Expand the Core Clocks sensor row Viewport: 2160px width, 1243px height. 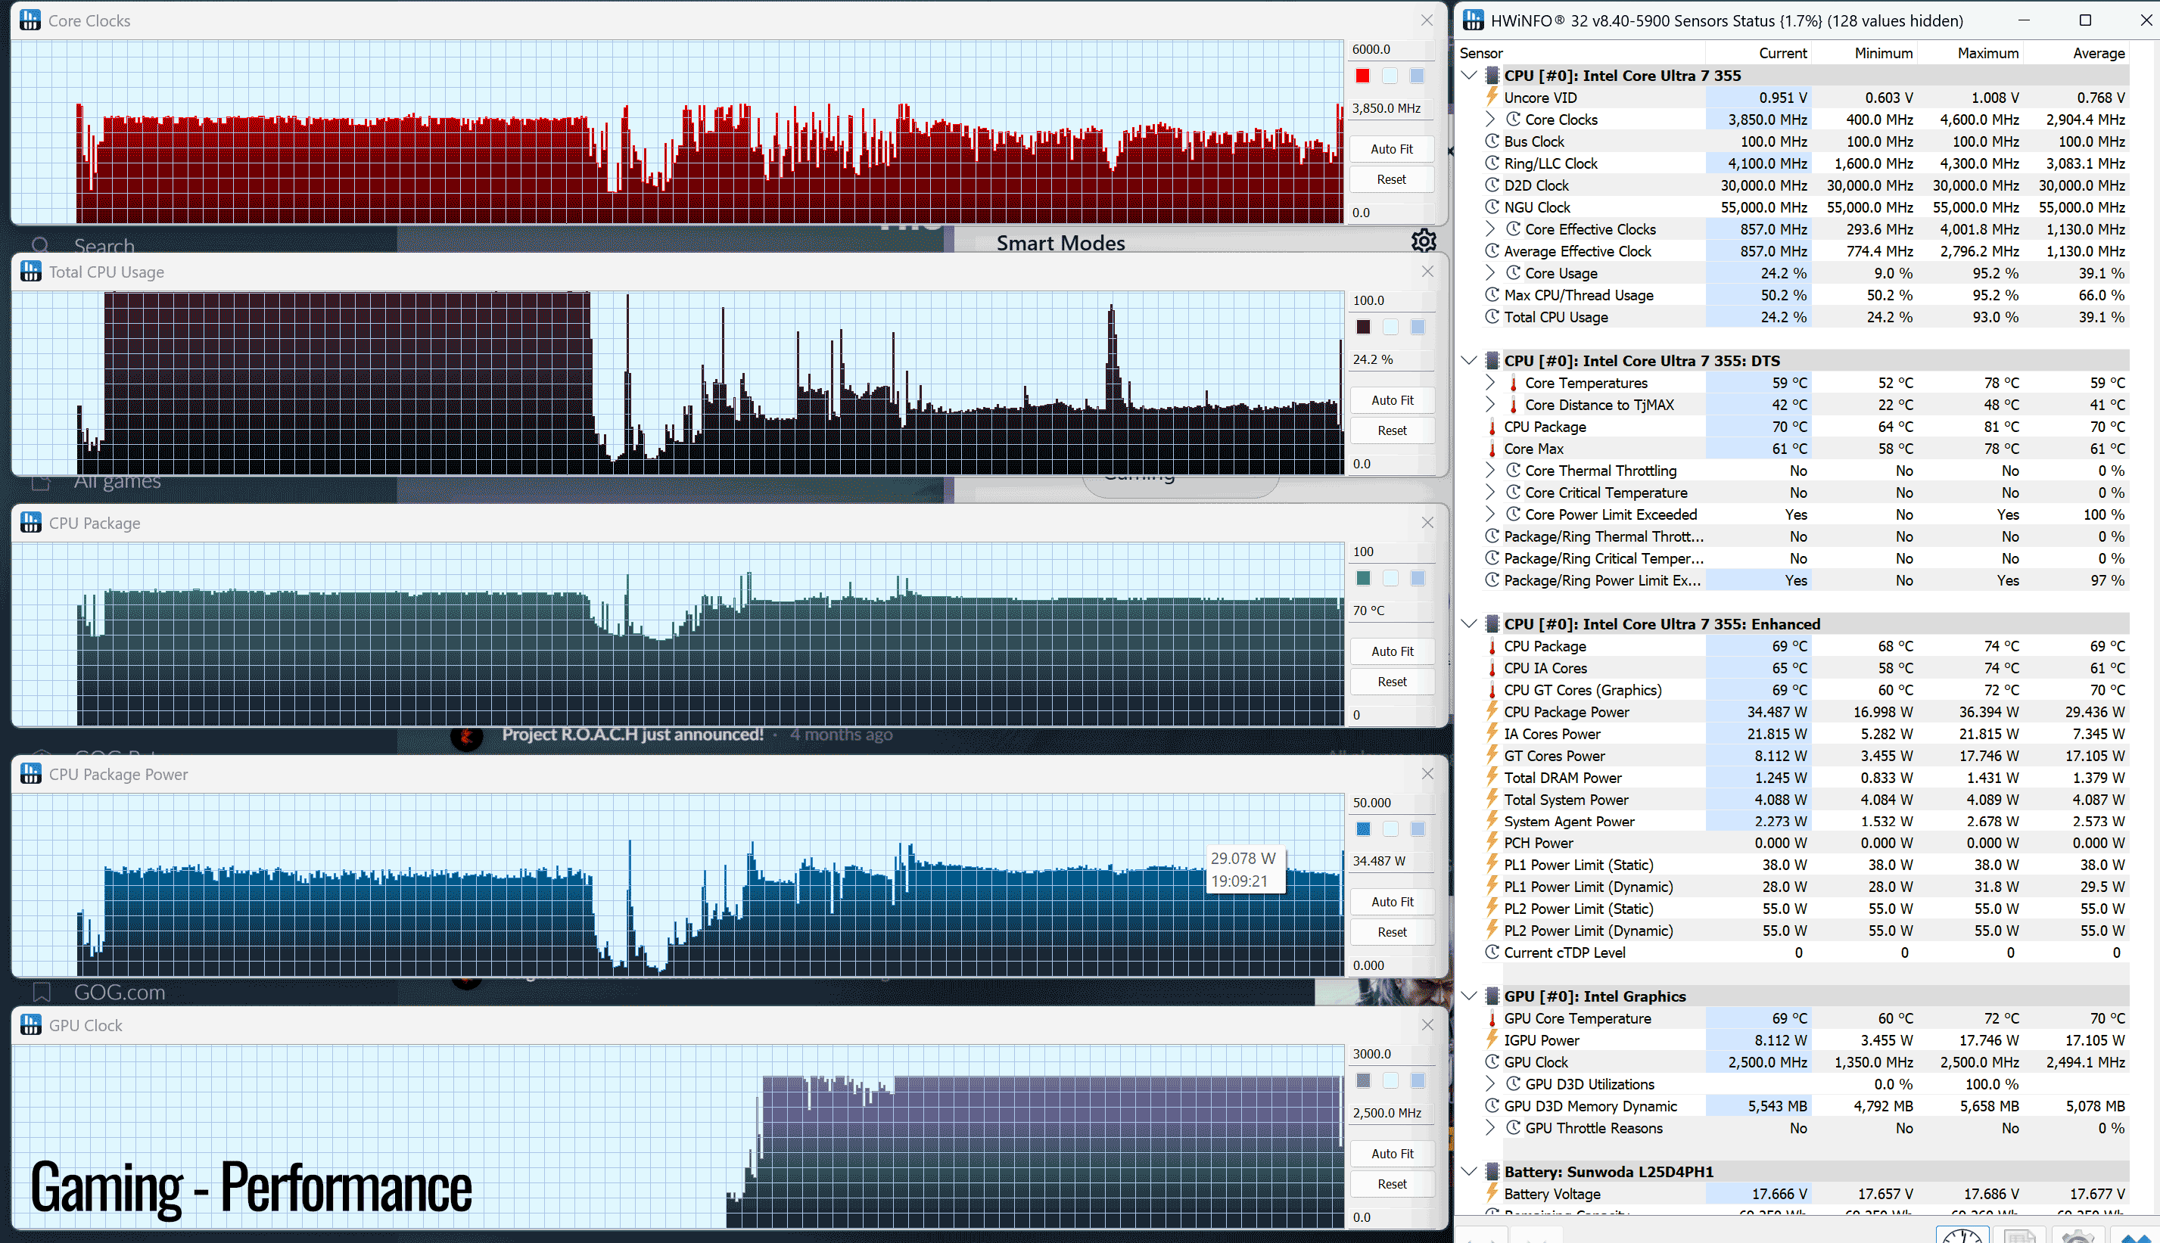(1489, 120)
